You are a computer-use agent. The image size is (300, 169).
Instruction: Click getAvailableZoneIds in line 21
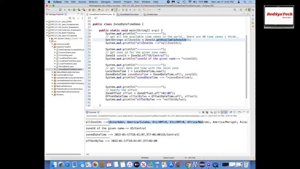[171, 40]
